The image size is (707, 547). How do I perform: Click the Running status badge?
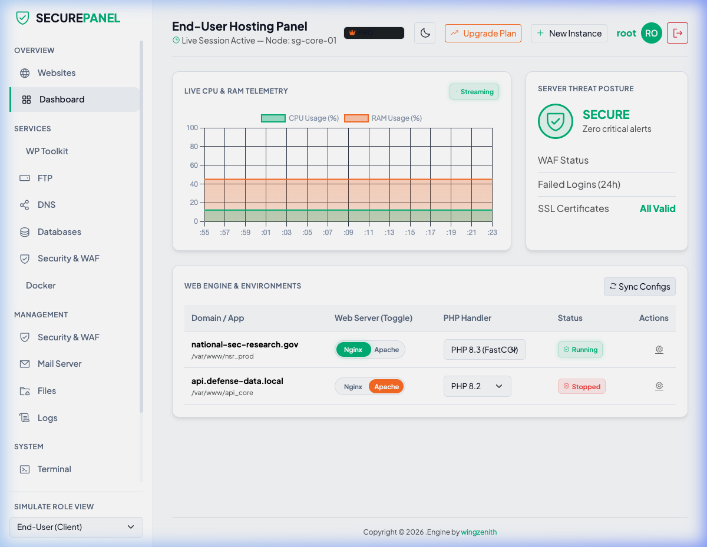point(580,350)
